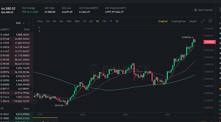Collapse the side panel arrow handle
This screenshot has height=122, width=221.
pos(35,100)
